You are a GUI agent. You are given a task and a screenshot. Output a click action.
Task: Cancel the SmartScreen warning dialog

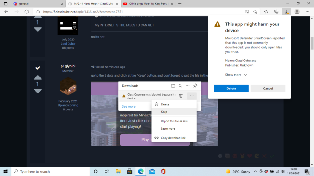click(x=268, y=88)
